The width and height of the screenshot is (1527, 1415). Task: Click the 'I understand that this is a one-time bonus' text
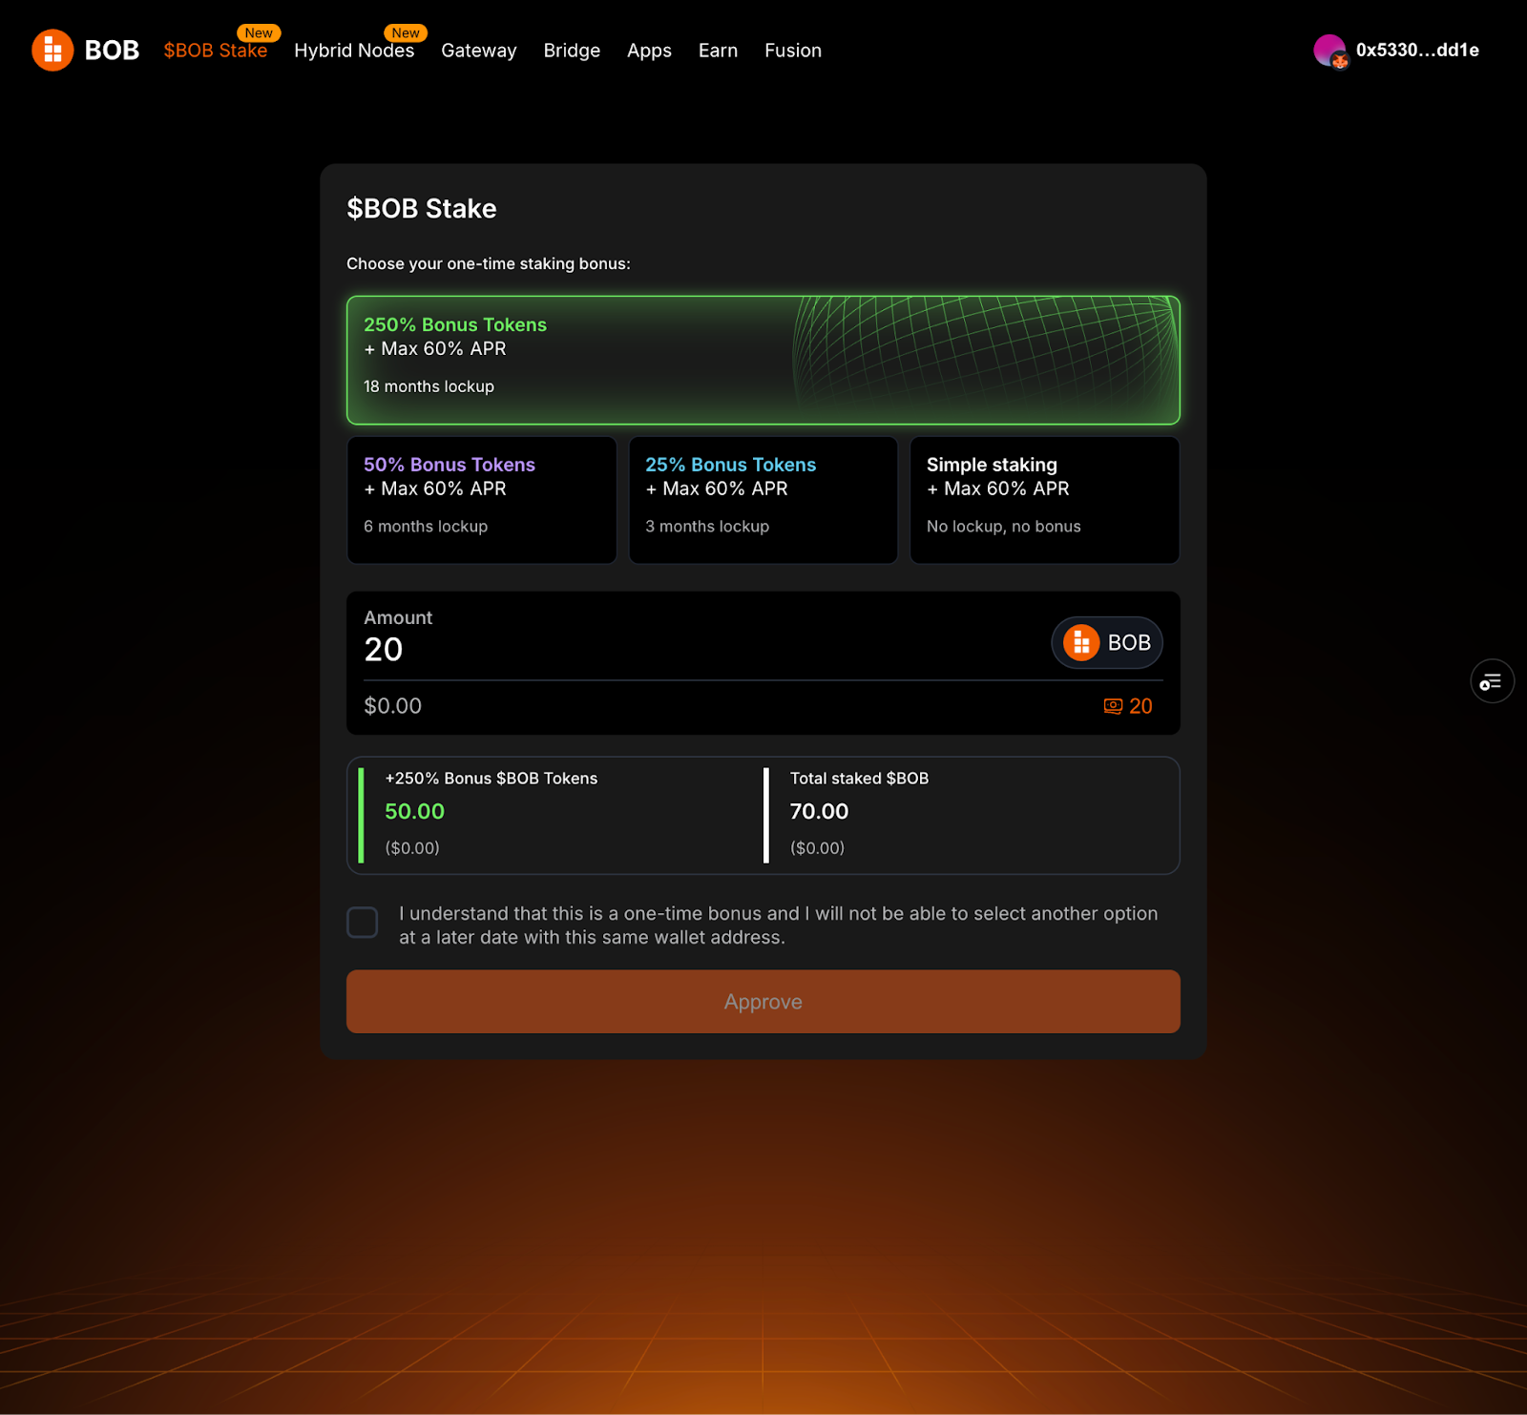coord(779,926)
